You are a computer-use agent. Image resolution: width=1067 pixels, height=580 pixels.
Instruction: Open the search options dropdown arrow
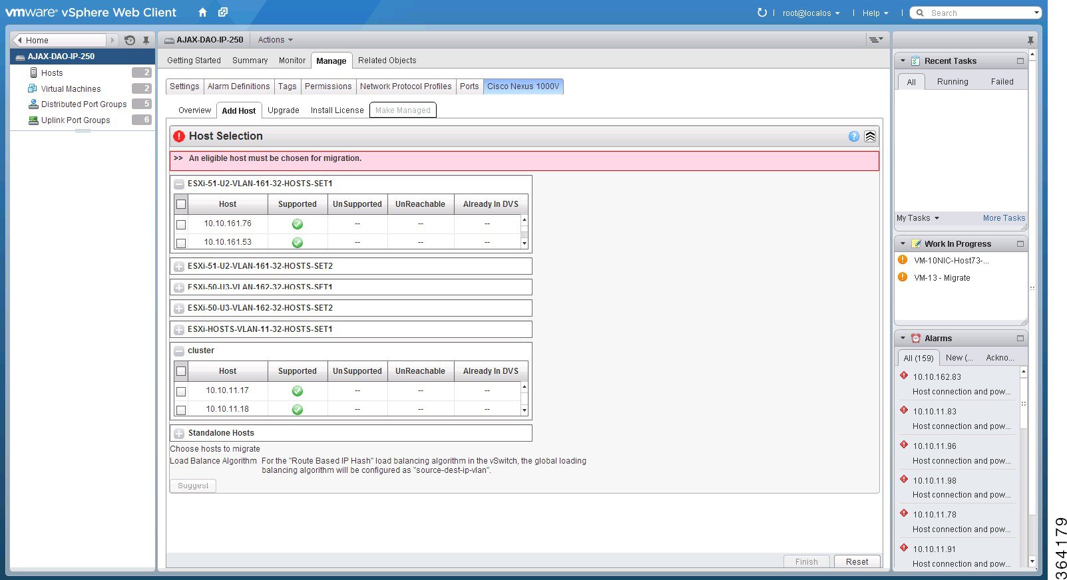[x=1036, y=13]
